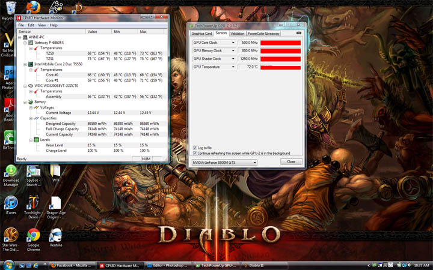
Task: Open the Edit menu in Hardware Monitor
Action: point(31,25)
